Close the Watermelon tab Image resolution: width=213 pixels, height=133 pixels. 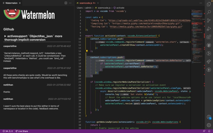[20, 3]
